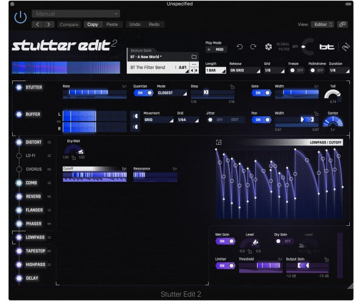Viewport: 362px width, 301px height.
Task: Open the Gesture Bank folder icon
Action: click(x=194, y=57)
